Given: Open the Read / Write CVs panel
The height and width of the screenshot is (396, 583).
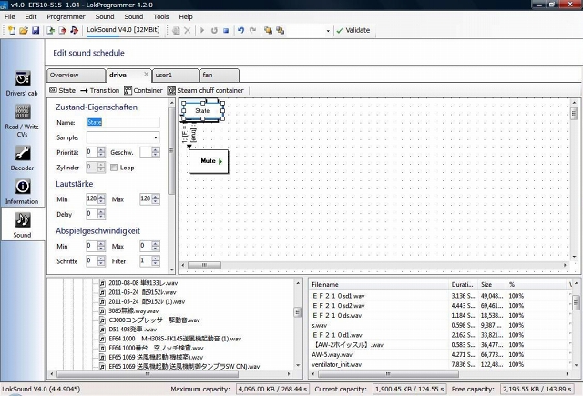Looking at the screenshot, I should tap(22, 121).
